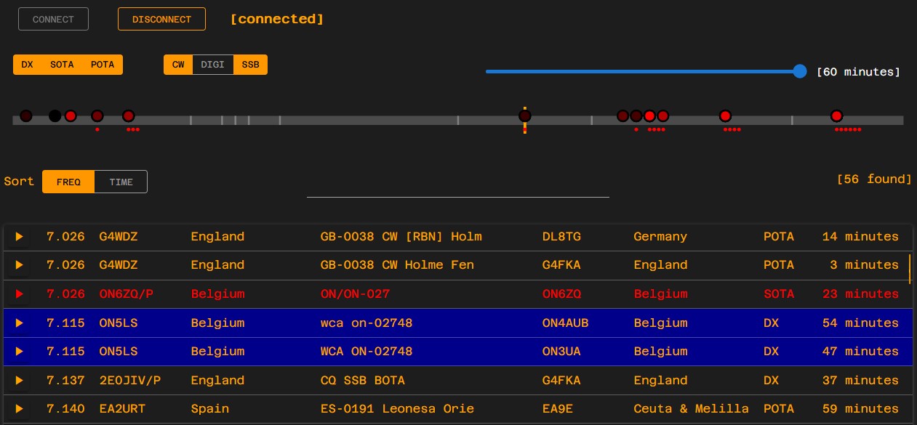Click the time range slider handle
Screen dimensions: 917x425
tap(800, 71)
